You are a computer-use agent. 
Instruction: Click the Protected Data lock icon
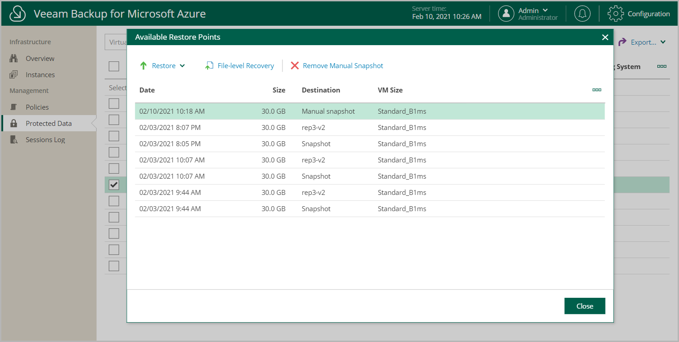coord(14,123)
